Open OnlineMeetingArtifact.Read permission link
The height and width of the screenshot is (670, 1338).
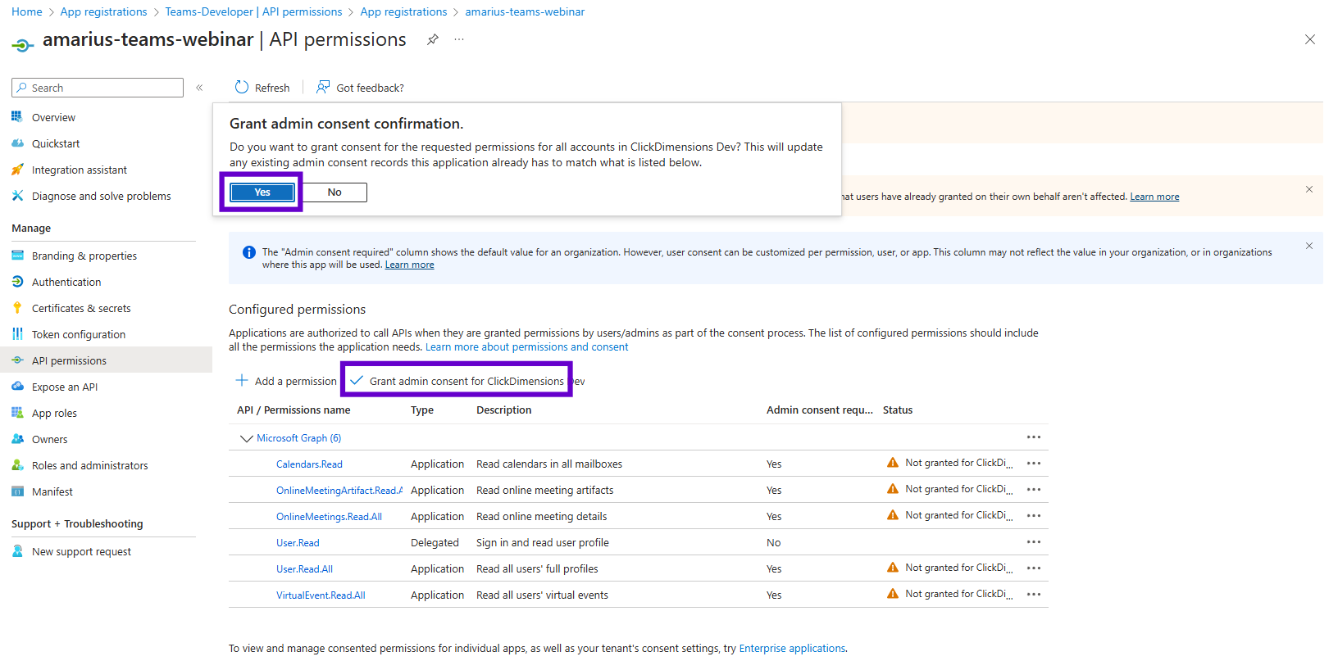click(x=339, y=491)
